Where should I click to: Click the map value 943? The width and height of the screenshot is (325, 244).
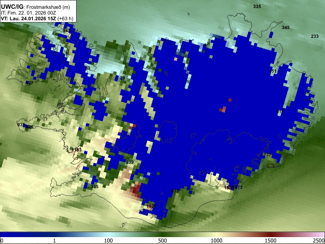click(67, 31)
